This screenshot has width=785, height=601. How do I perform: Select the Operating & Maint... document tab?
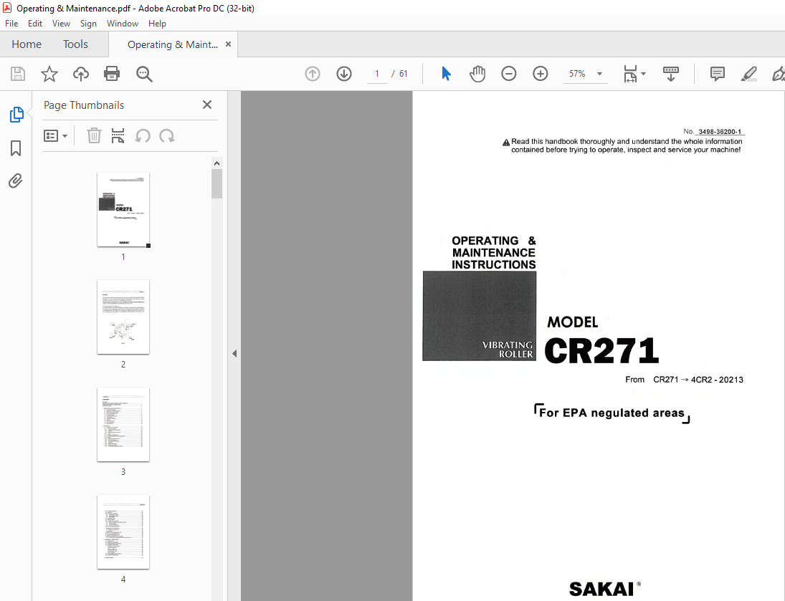tap(173, 44)
